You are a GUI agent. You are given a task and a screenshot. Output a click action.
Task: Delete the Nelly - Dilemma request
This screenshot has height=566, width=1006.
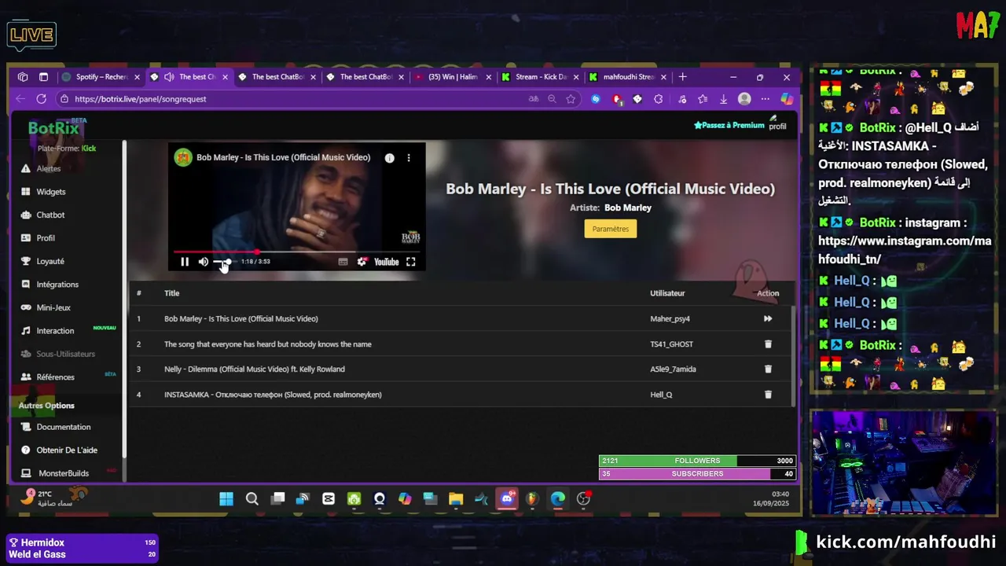[768, 369]
